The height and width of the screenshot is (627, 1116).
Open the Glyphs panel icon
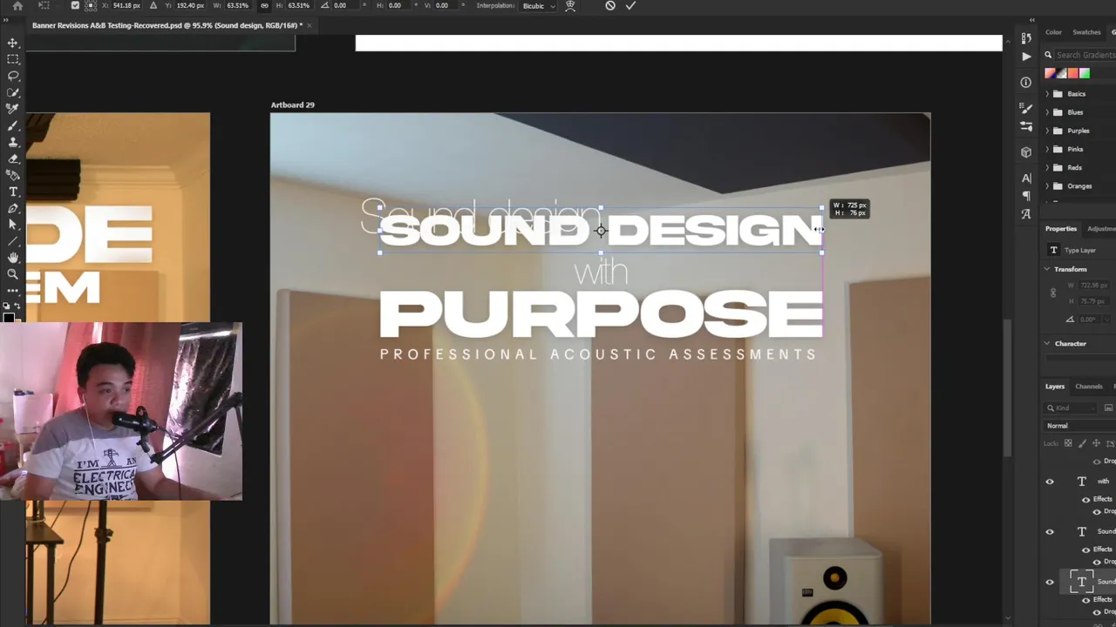click(1026, 214)
